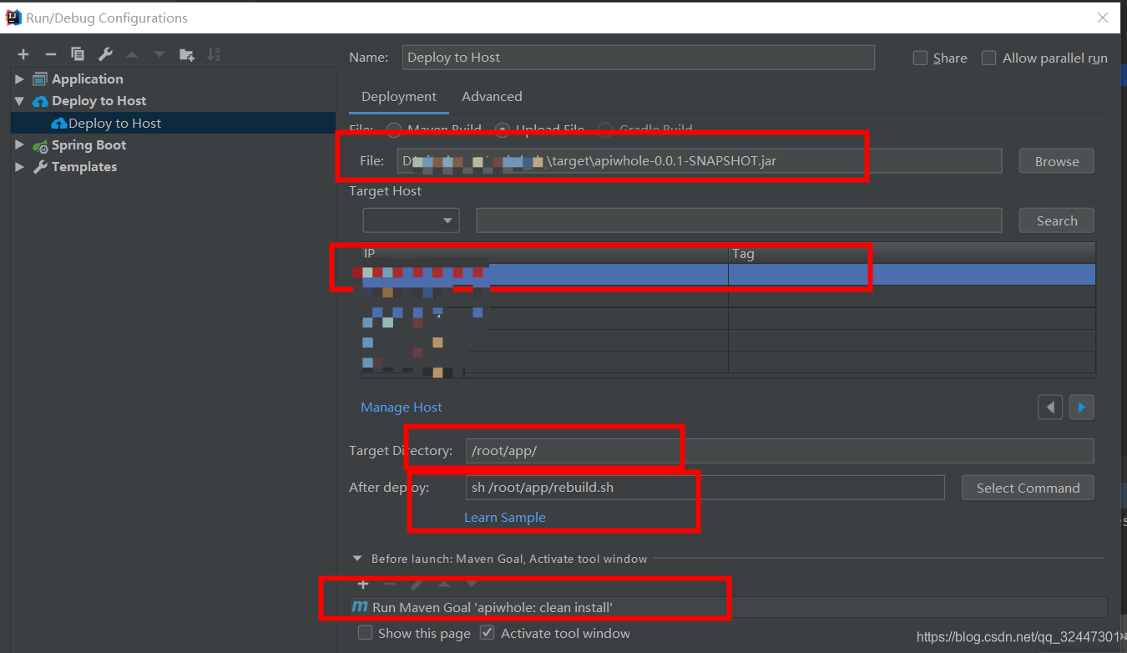Go to previous host page arrow
The width and height of the screenshot is (1127, 653).
(1050, 407)
